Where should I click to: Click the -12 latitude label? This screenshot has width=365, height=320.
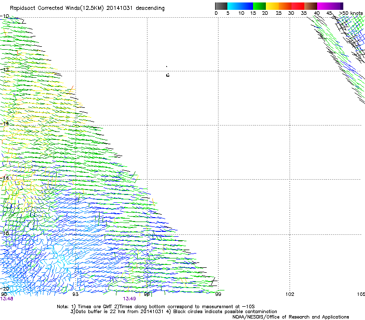click(4, 70)
